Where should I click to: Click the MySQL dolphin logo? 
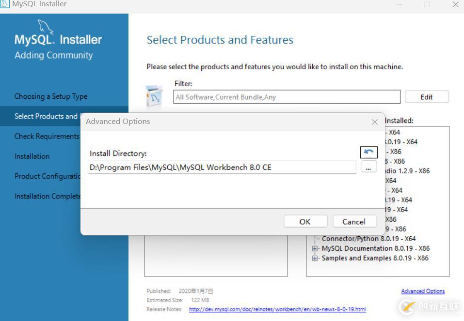pos(45,27)
